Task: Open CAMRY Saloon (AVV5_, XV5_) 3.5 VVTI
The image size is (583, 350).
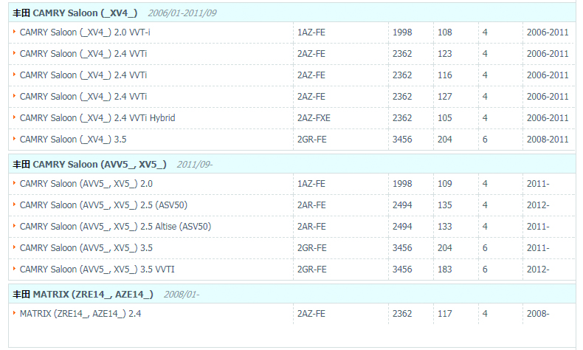Action: [97, 270]
